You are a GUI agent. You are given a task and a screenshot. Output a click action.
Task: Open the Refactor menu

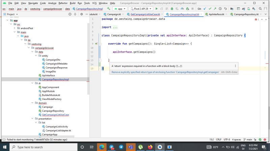63,3
